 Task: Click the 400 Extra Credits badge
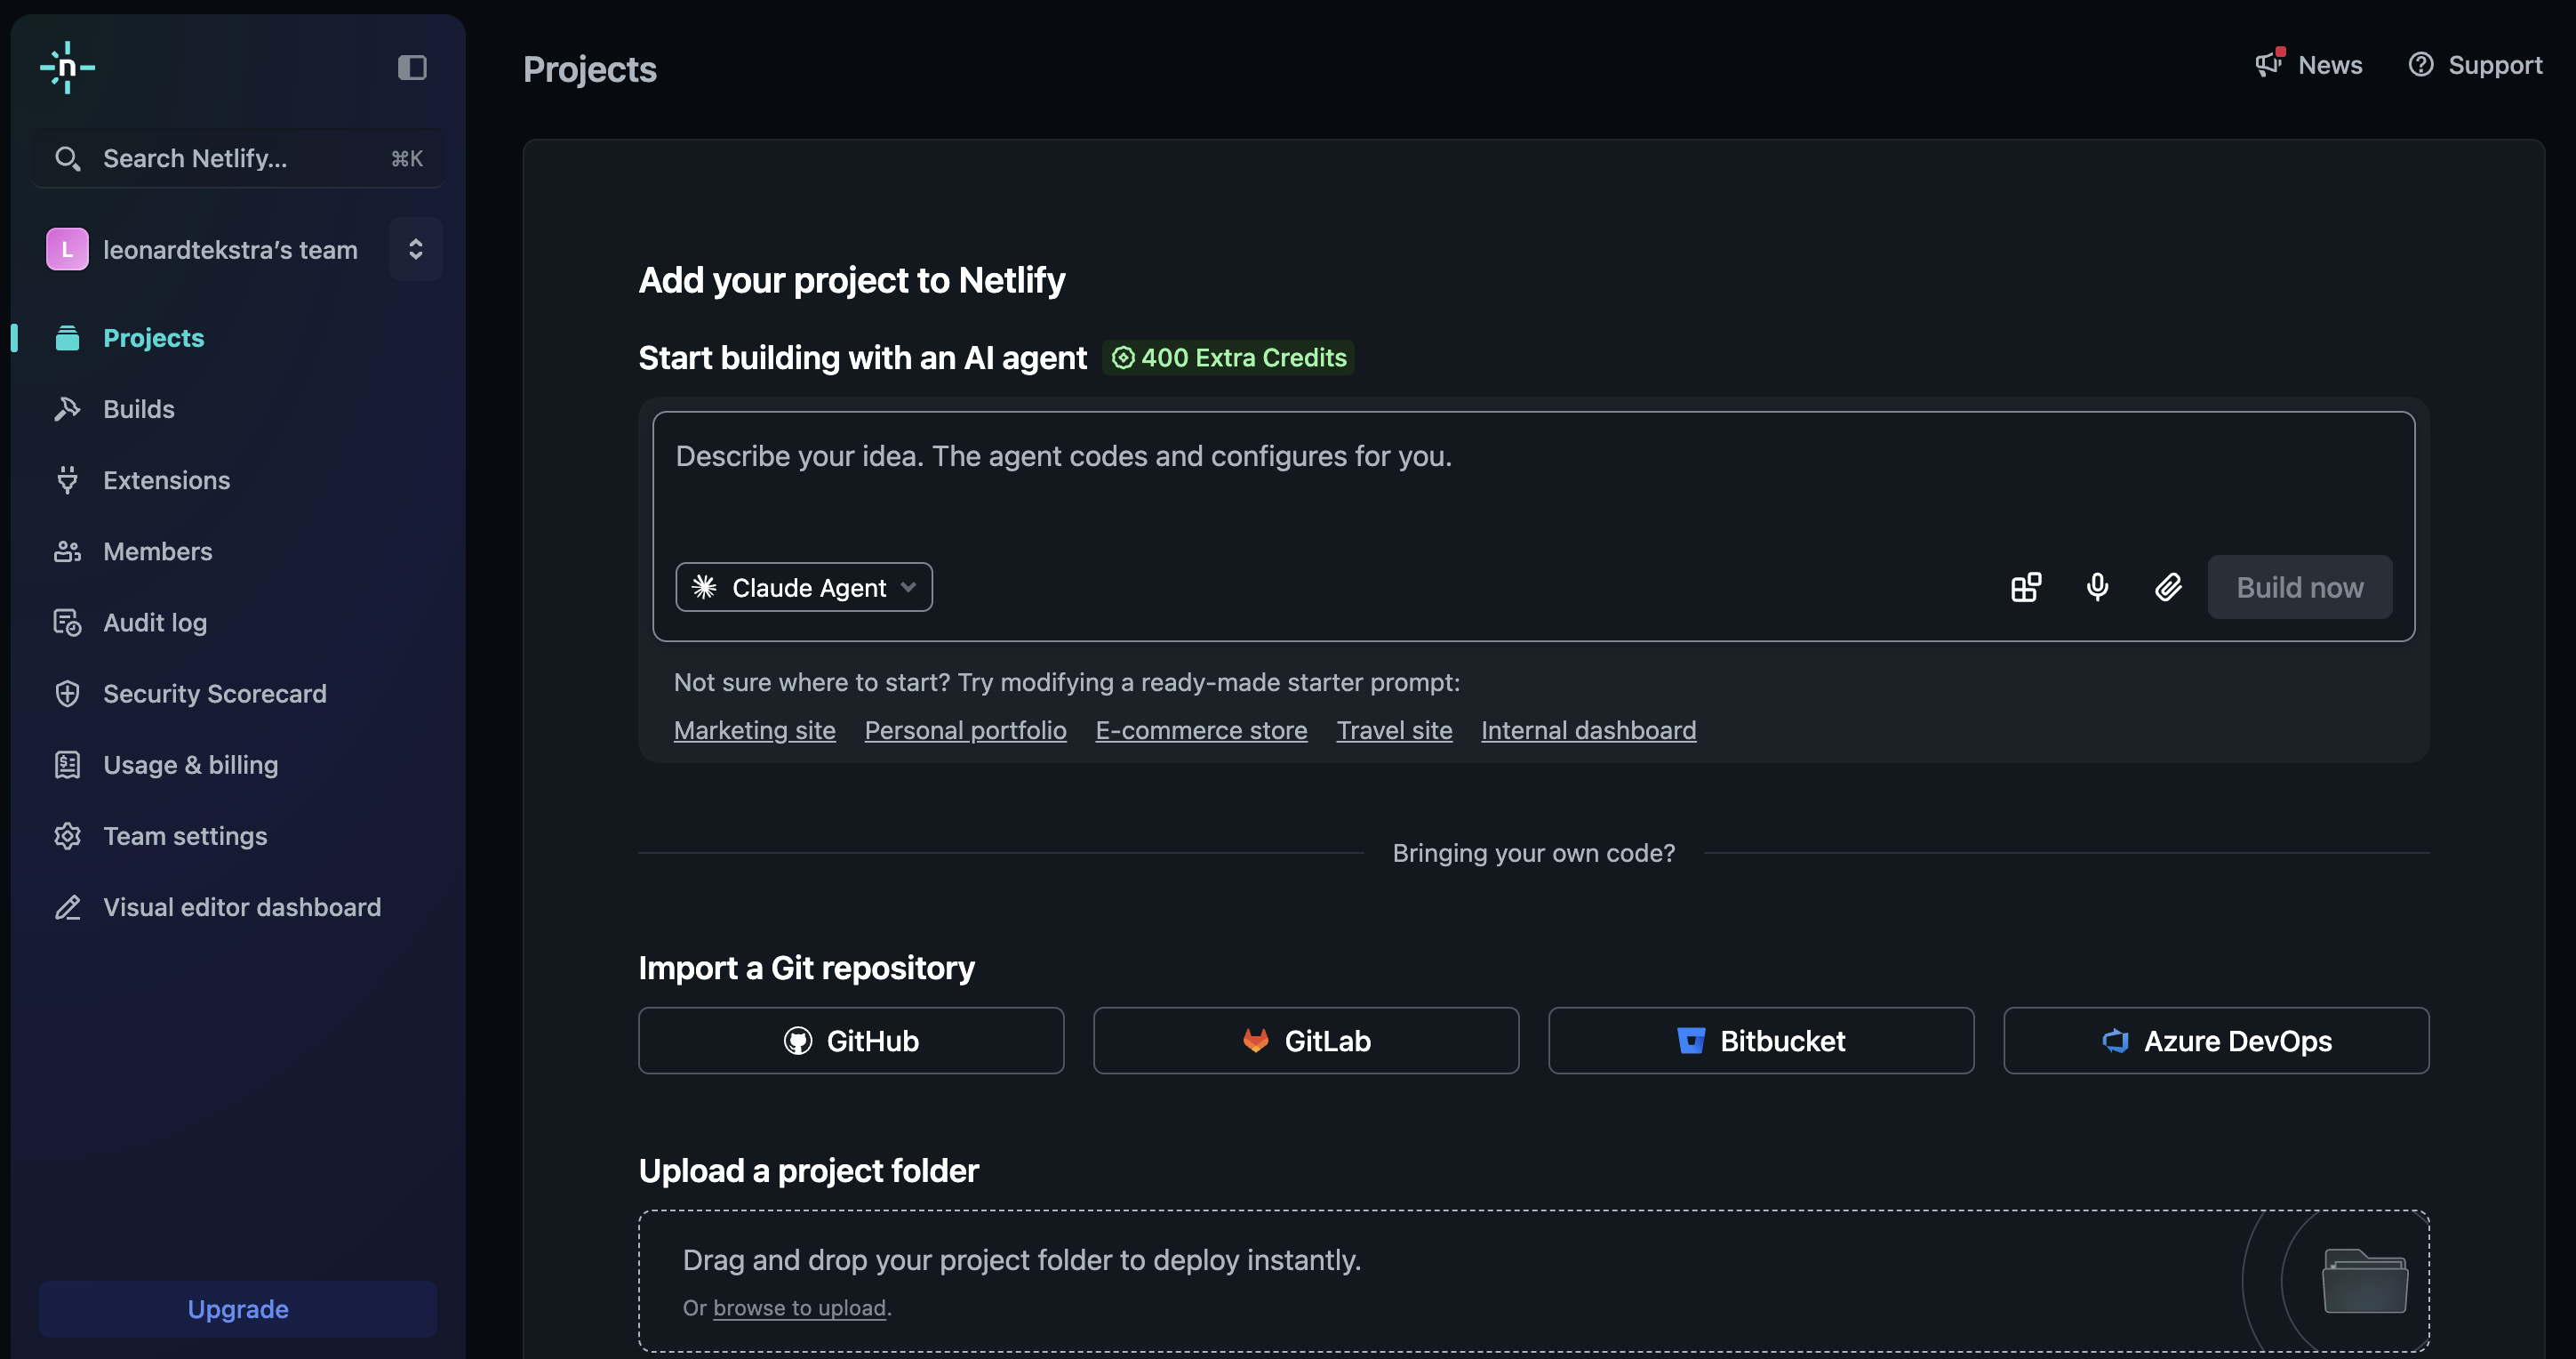pos(1229,358)
